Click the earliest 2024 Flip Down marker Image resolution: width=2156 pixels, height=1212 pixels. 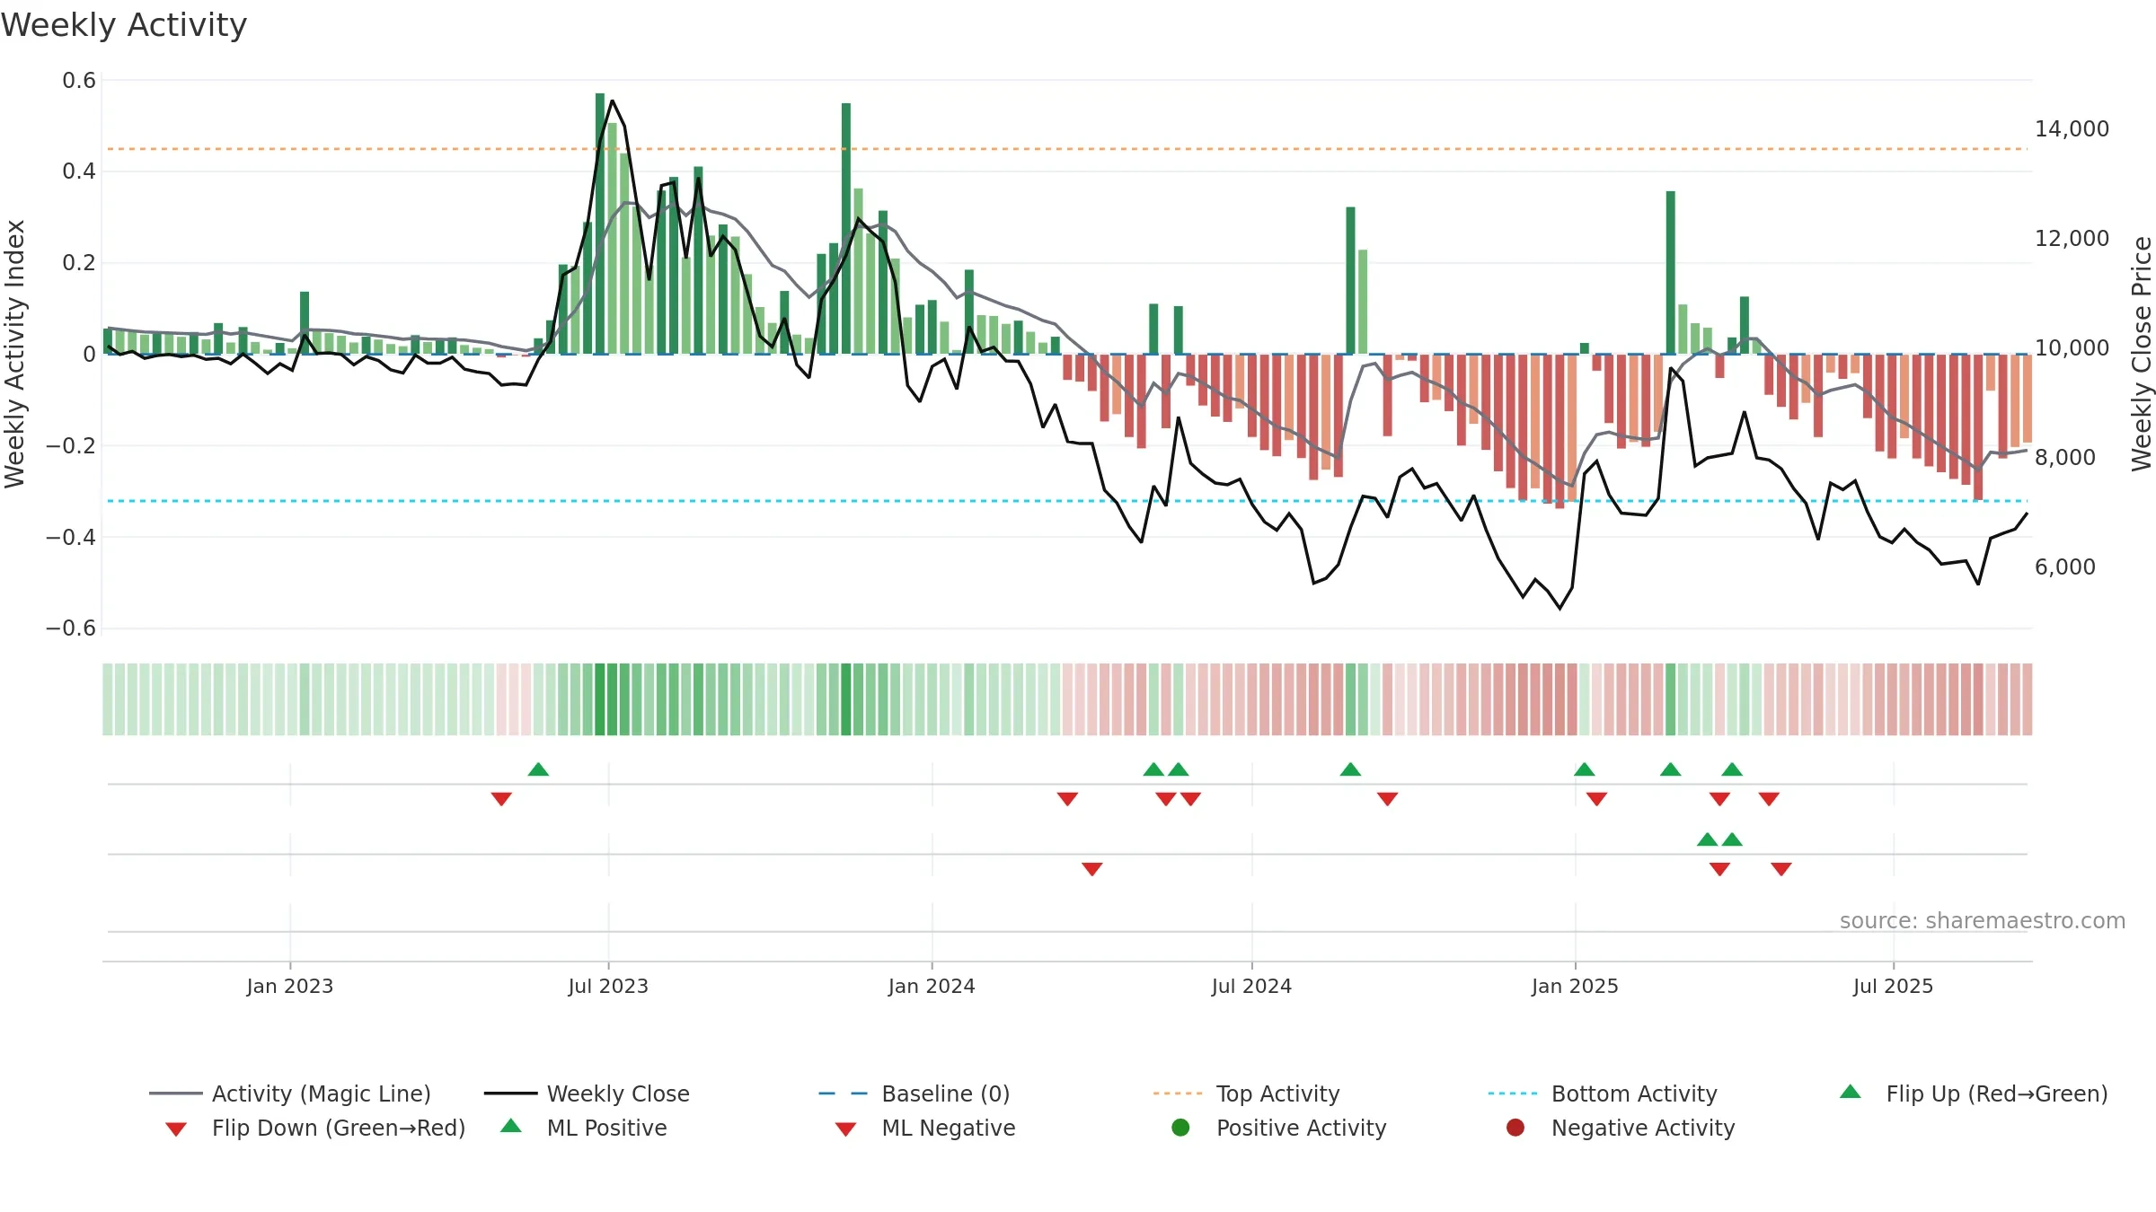click(x=1067, y=798)
